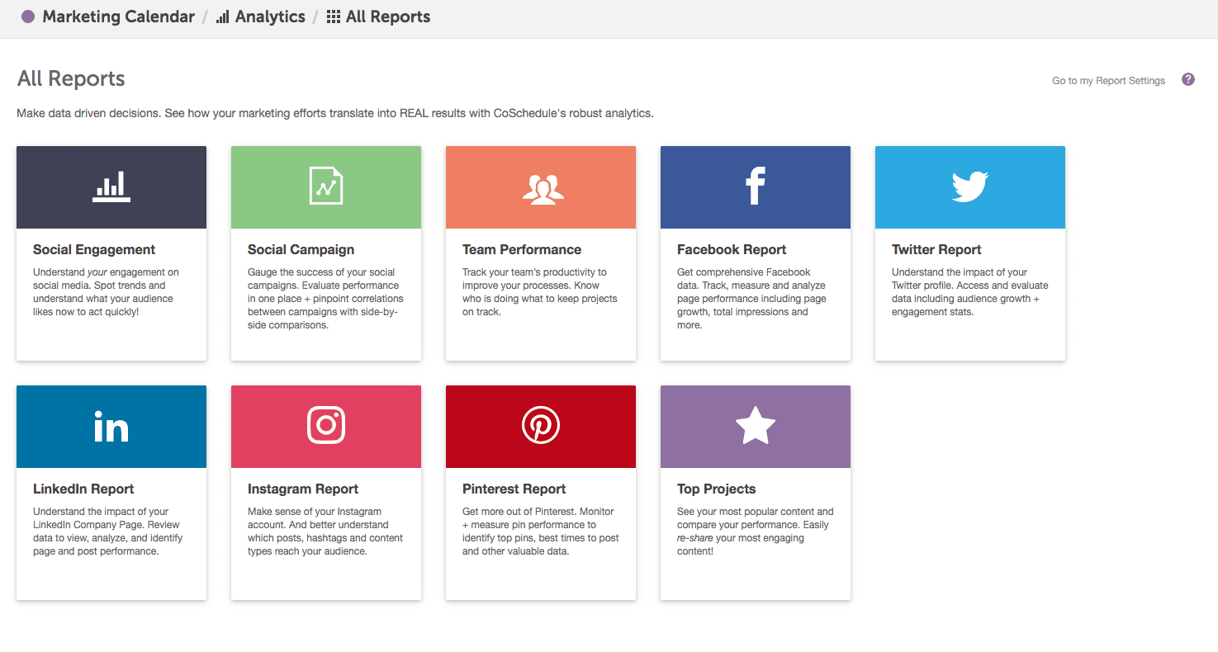The width and height of the screenshot is (1218, 652).
Task: Click the Facebook Report card description text
Action: point(751,299)
